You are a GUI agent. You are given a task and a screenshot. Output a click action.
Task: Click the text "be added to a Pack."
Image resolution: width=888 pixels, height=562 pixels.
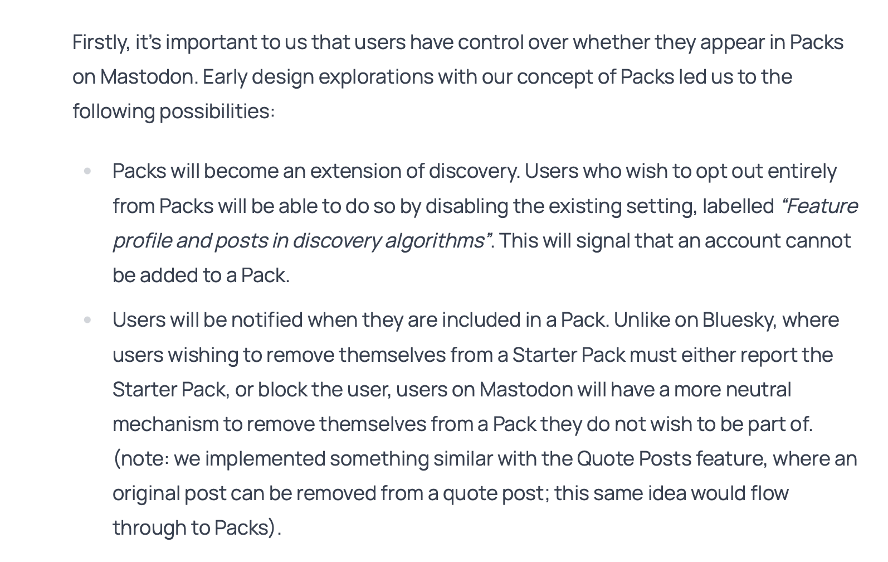click(201, 275)
